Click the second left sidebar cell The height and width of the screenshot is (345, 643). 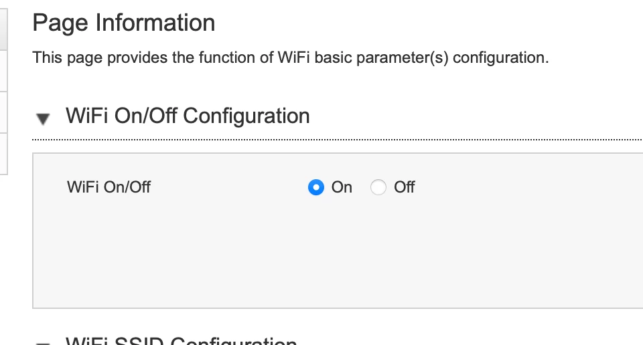pos(3,70)
